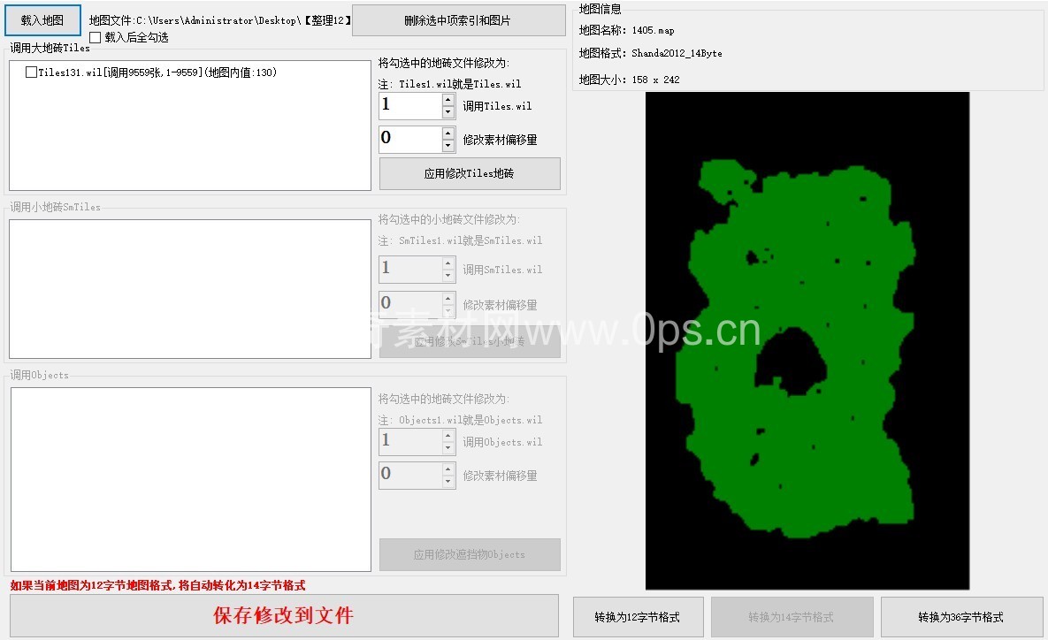Click down arrow of Tiles 修改素材偏移量 spinner

pos(448,146)
